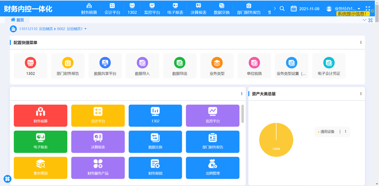Open the 部门财务报告 quick shortcut
Viewport: 379px width, 186px height.
coord(68,66)
